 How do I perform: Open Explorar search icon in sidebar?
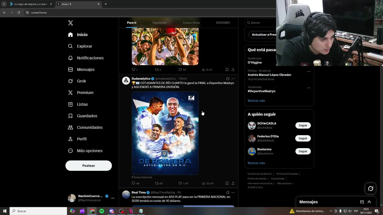(x=70, y=46)
